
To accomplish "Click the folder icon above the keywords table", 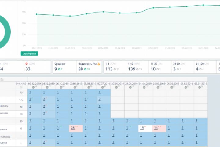I will tap(2, 80).
